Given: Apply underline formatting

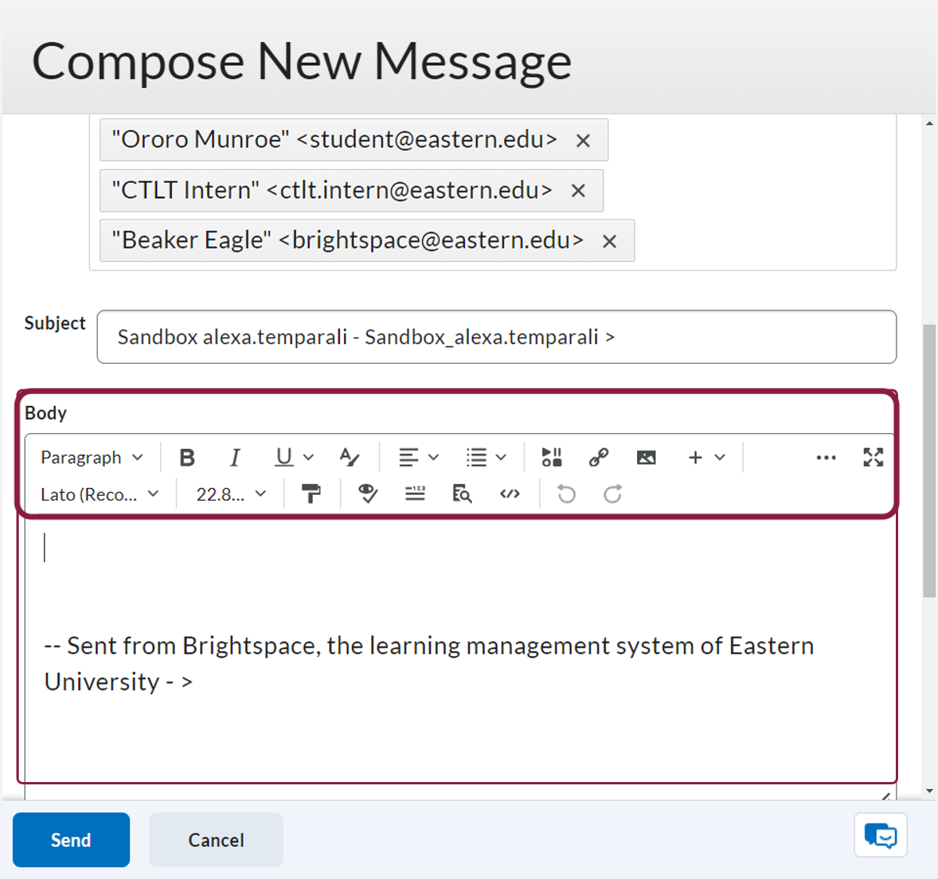Looking at the screenshot, I should (284, 457).
